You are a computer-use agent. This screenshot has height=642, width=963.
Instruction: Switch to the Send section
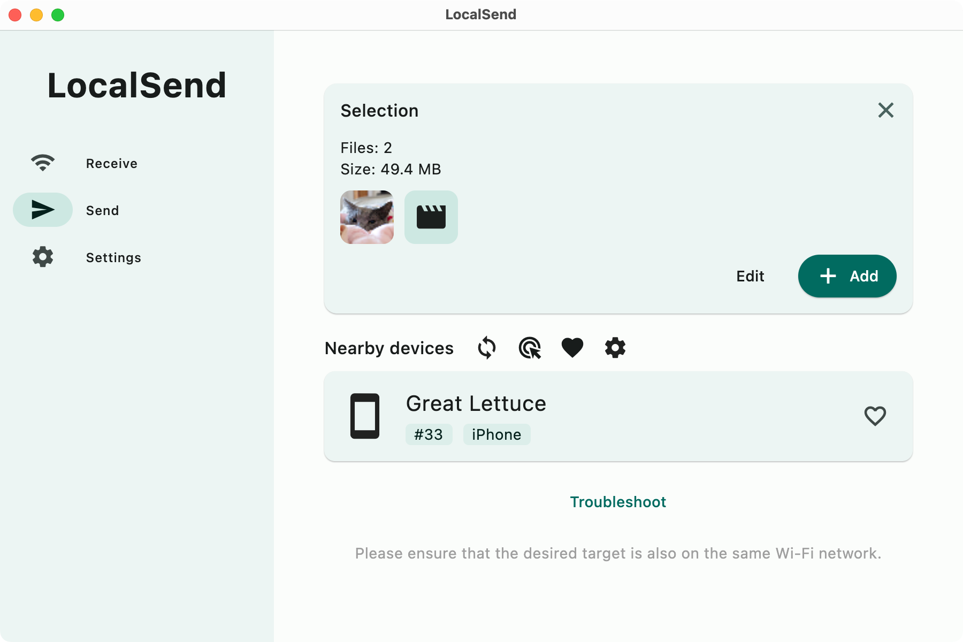pyautogui.click(x=102, y=210)
